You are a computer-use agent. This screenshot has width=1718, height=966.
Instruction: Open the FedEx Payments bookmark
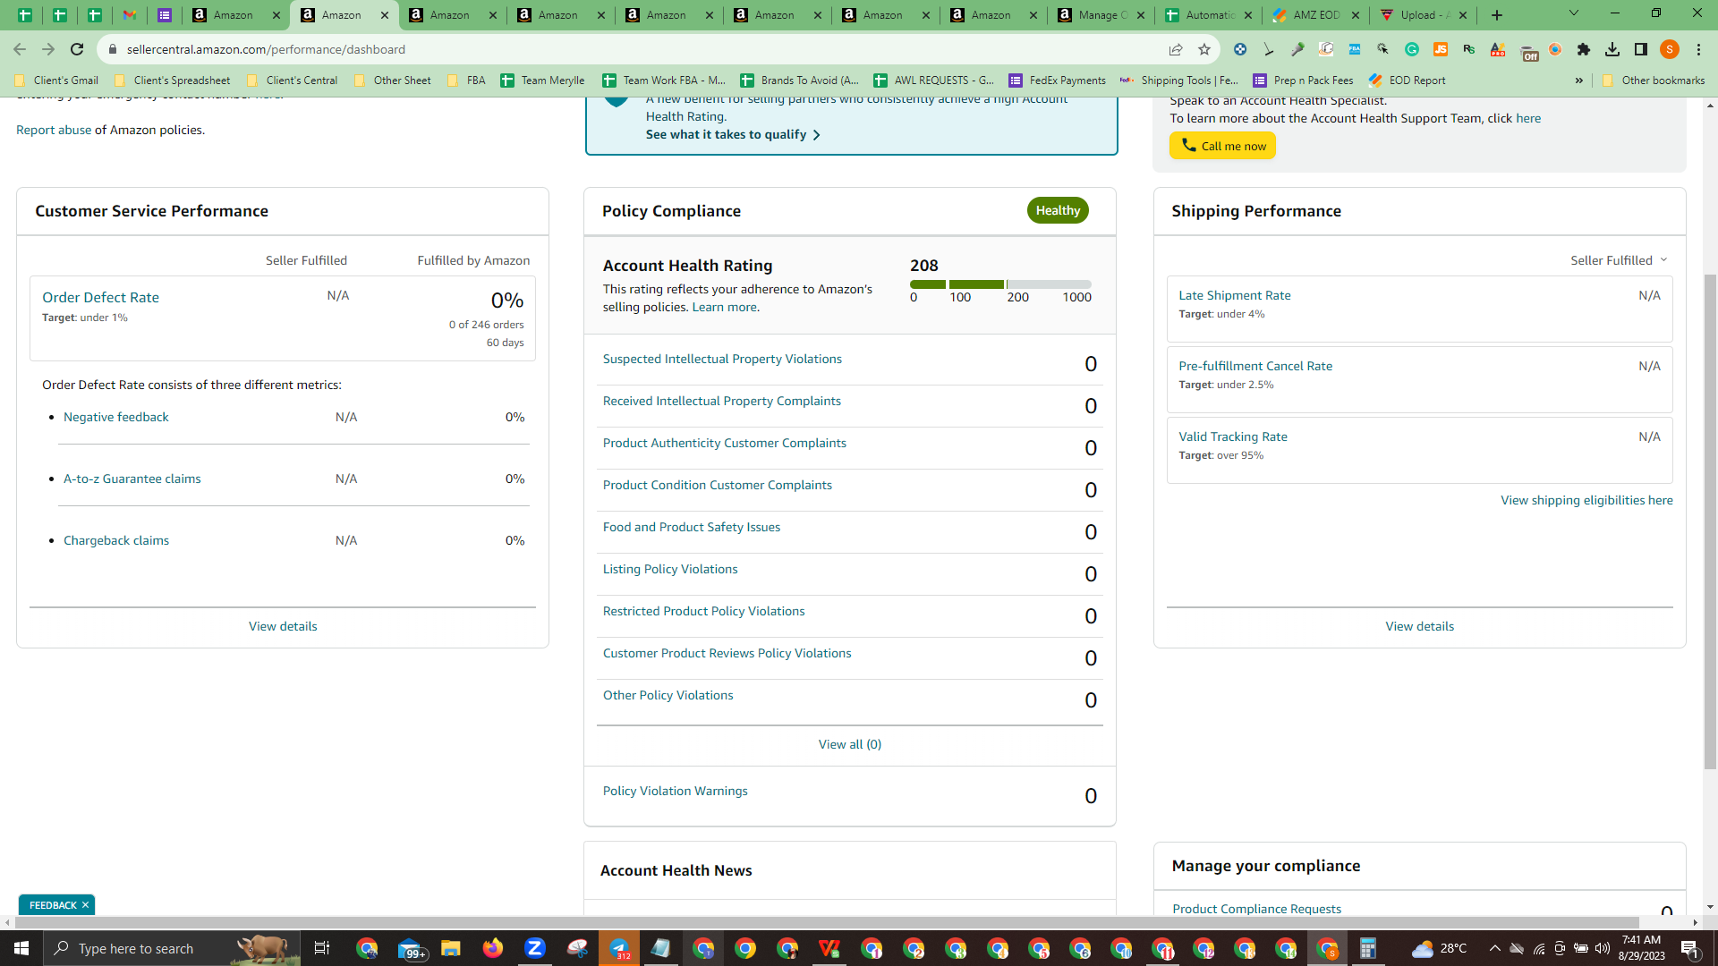click(1058, 80)
